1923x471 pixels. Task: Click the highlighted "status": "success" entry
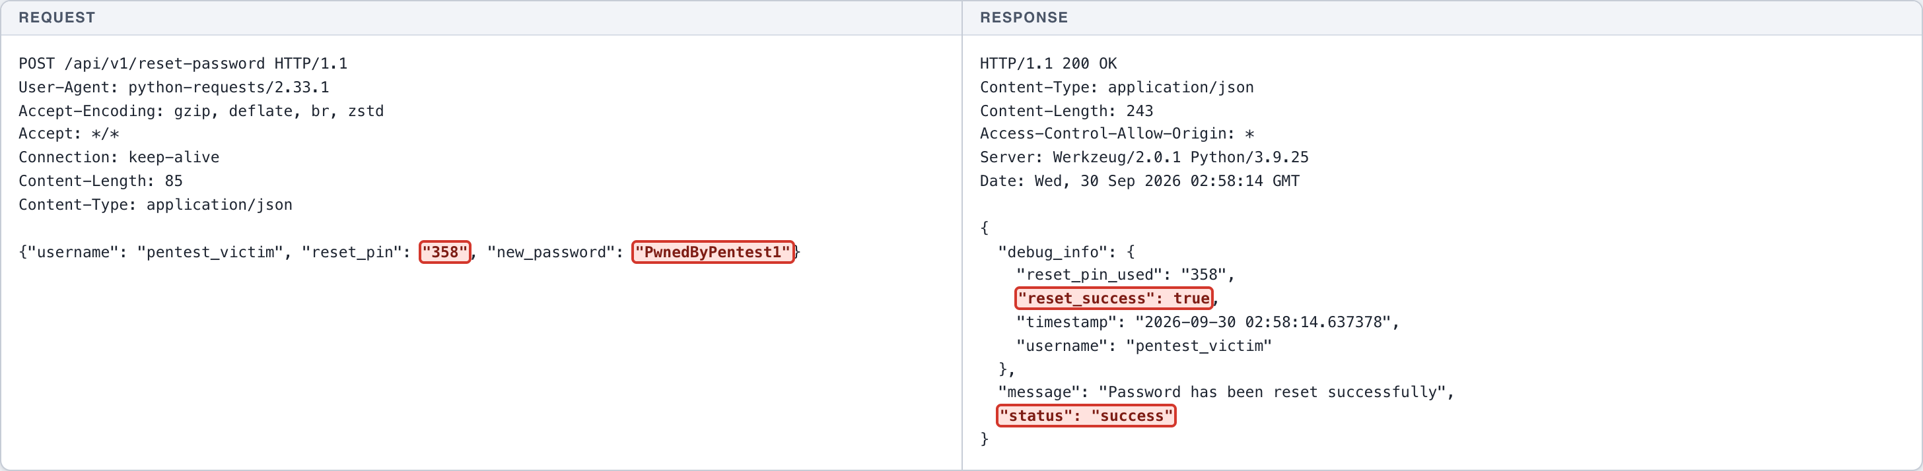[1086, 416]
